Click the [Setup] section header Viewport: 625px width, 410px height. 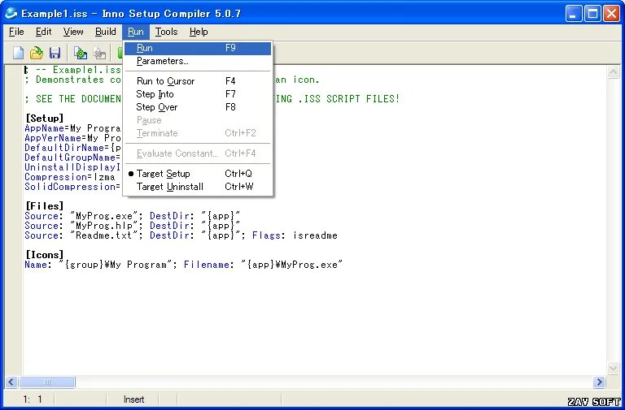coord(44,118)
